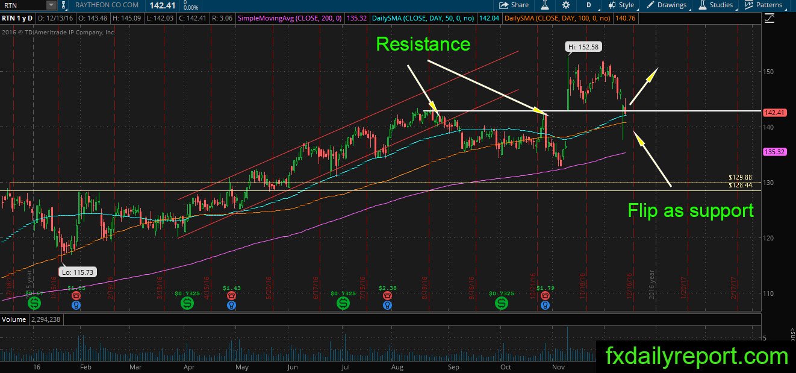Click the small icon beside the symbol dropdown
The image size is (796, 373).
(64, 5)
